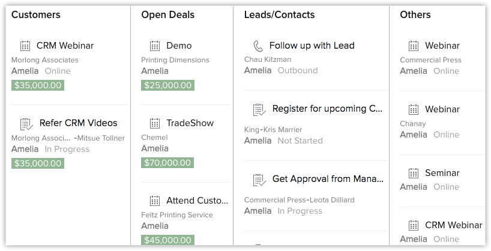Click the calendar icon beside Attend Customer event
491x251 pixels.
tap(155, 201)
